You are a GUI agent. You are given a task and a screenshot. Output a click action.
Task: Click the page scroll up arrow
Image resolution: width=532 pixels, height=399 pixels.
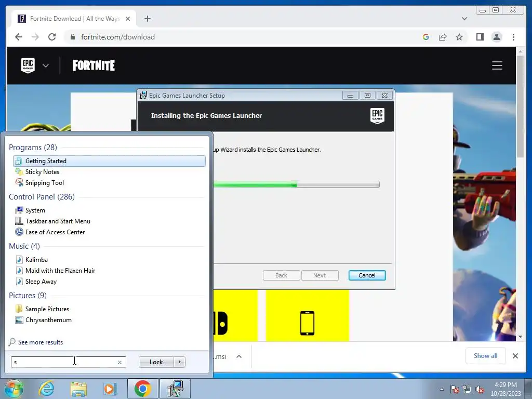(x=520, y=51)
